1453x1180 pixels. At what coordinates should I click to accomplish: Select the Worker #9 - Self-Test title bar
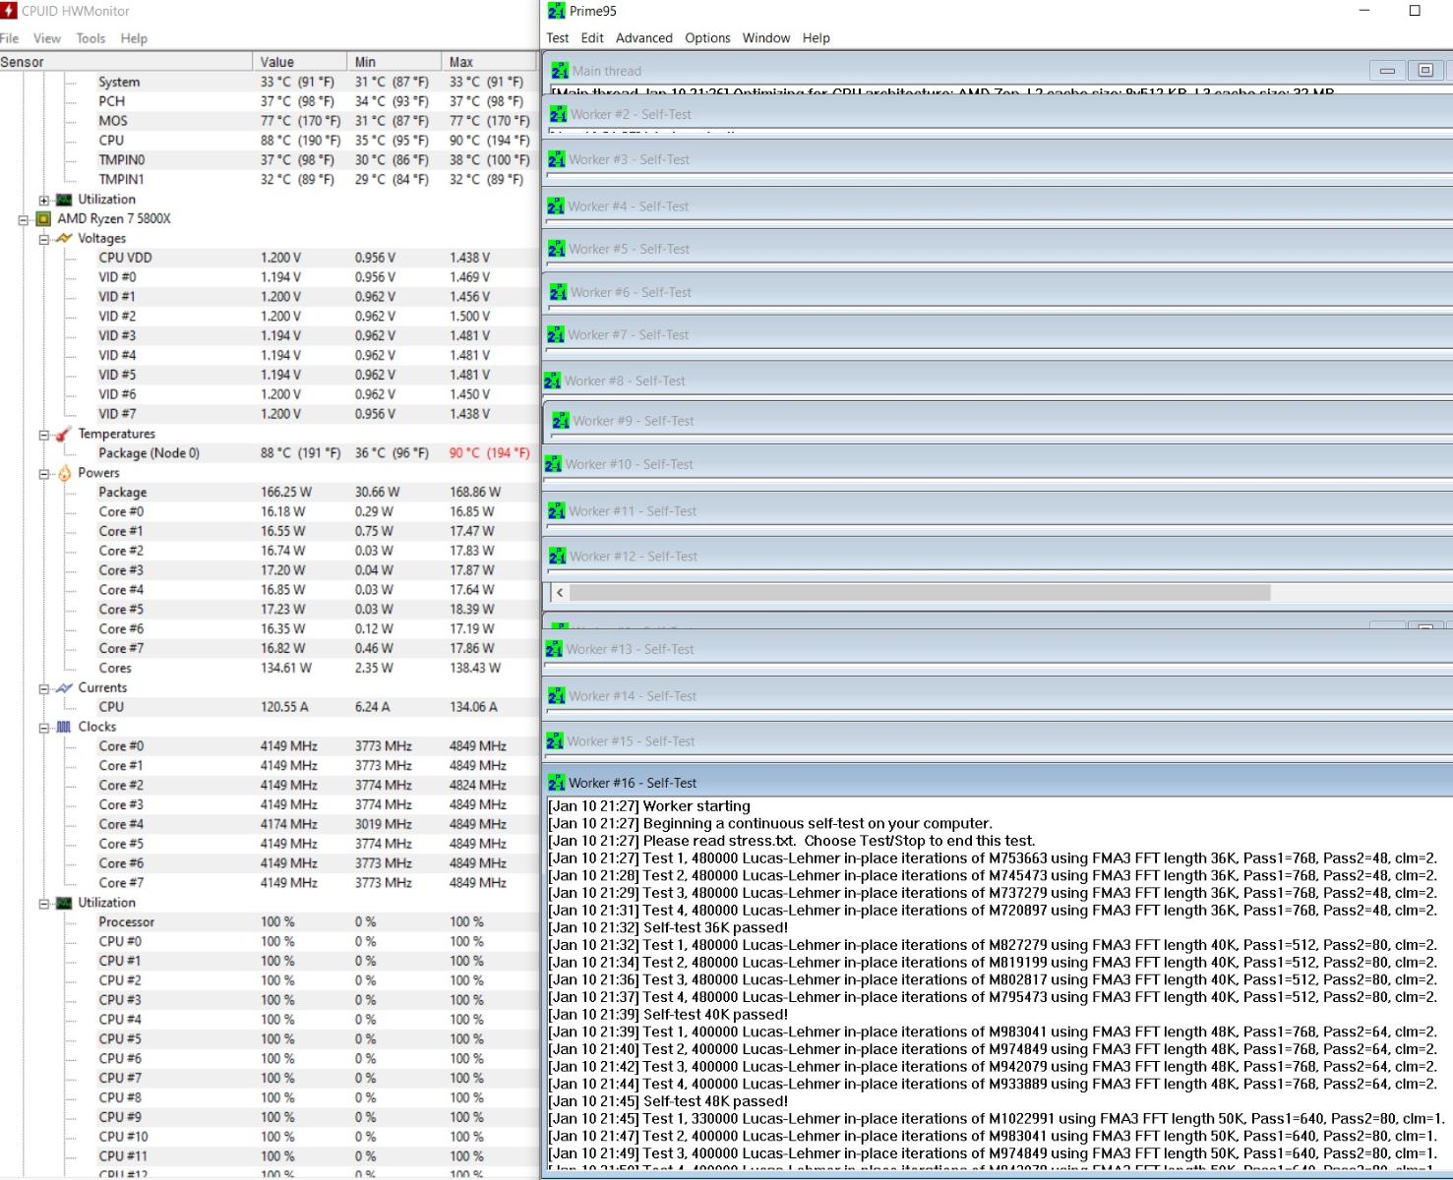tap(999, 421)
